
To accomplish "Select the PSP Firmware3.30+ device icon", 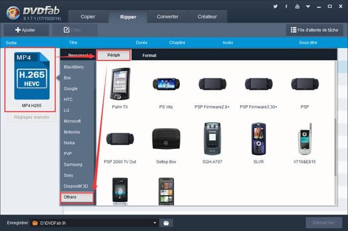I will (x=259, y=84).
